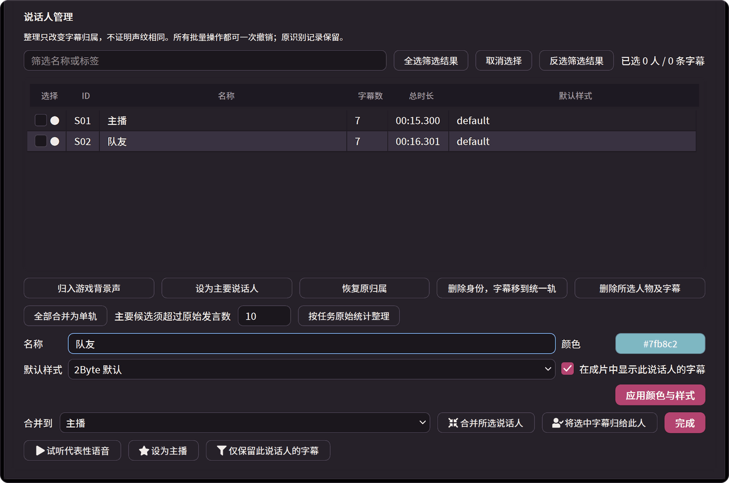Click the pink 完成 button

click(685, 422)
